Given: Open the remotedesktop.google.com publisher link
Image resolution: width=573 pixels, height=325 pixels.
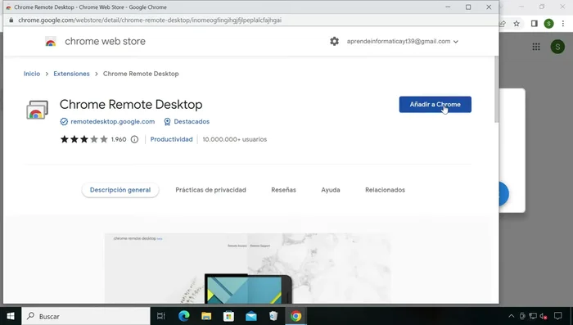Looking at the screenshot, I should pos(113,121).
